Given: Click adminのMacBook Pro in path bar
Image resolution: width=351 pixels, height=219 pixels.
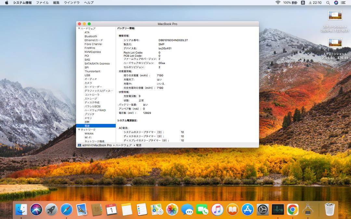Looking at the screenshot, I should coord(95,145).
